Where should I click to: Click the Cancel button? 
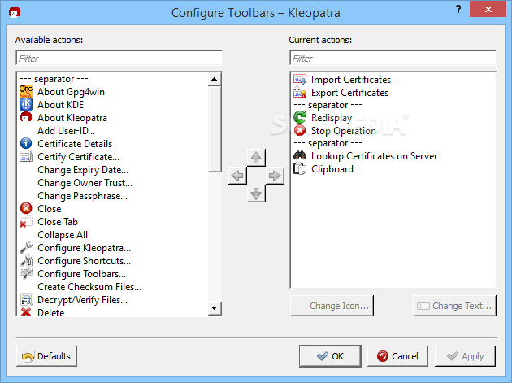(397, 356)
